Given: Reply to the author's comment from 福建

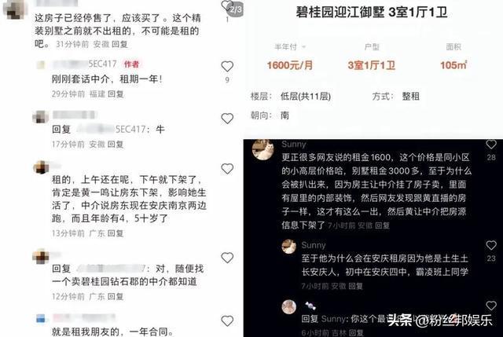Looking at the screenshot, I should click(116, 94).
